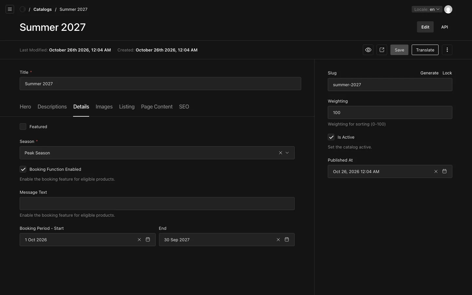Open the Listing tab
472x295 pixels.
tap(127, 107)
